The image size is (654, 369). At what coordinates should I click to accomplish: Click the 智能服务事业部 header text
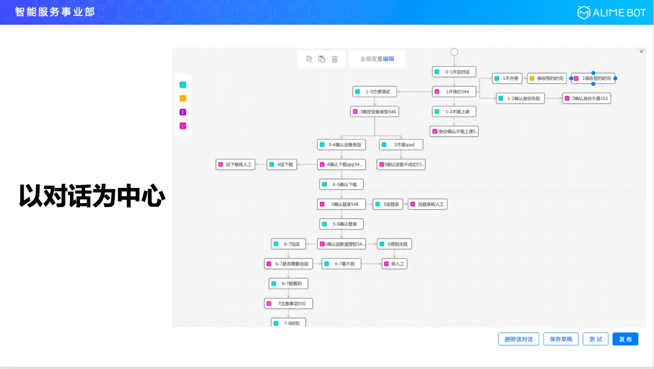(x=55, y=12)
